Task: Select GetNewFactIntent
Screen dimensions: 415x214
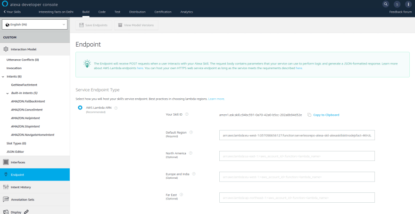Action: click(24, 85)
